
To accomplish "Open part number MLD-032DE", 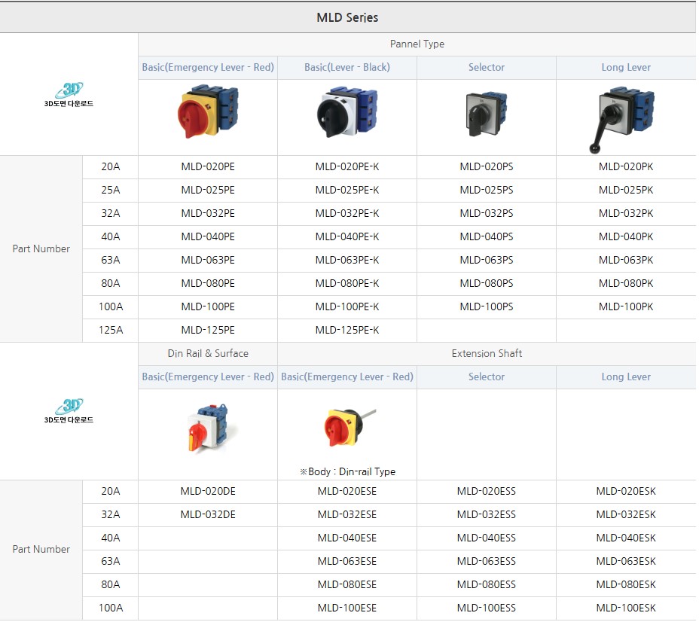I will [208, 515].
